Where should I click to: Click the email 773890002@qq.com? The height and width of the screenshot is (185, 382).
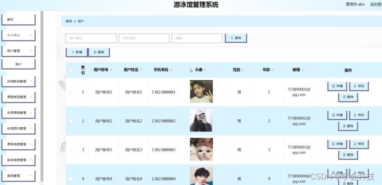pyautogui.click(x=299, y=121)
